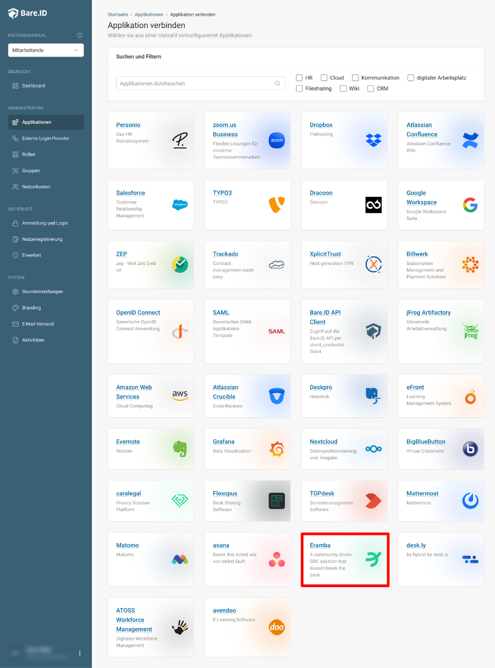Screen dimensions: 495x668
Task: Open the Bare.ID API Client link
Action: point(325,317)
